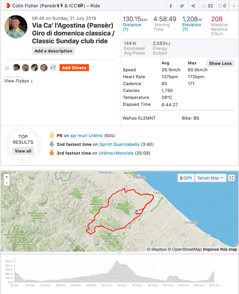This screenshot has width=239, height=294.
Task: Give kudos with the thumbs-up icon
Action: pyautogui.click(x=204, y=6)
